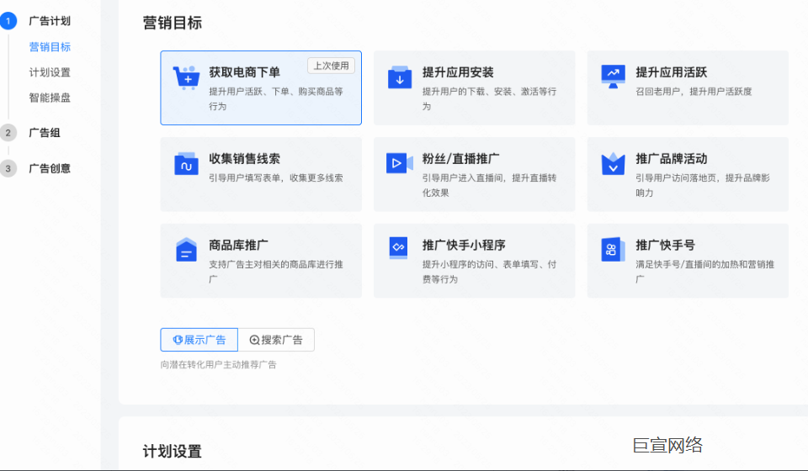
Task: Open the 广告计划 step
Action: pyautogui.click(x=50, y=21)
